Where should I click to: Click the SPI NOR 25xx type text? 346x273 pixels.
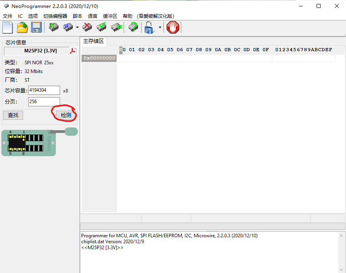(x=39, y=63)
